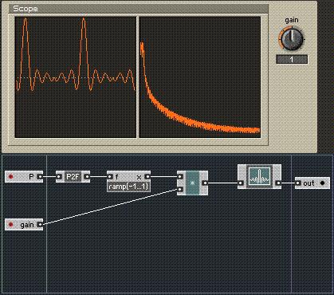Click the wire from gain to multiplier
The width and height of the screenshot is (334, 295).
[x=110, y=207]
